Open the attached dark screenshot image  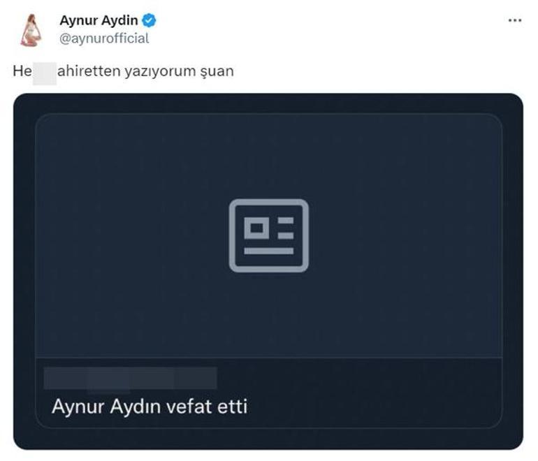pyautogui.click(x=268, y=271)
